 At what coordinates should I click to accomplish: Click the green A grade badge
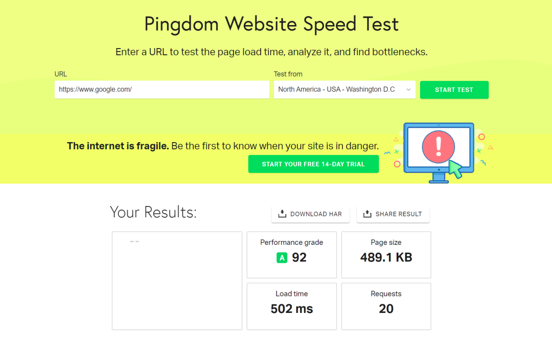click(282, 258)
